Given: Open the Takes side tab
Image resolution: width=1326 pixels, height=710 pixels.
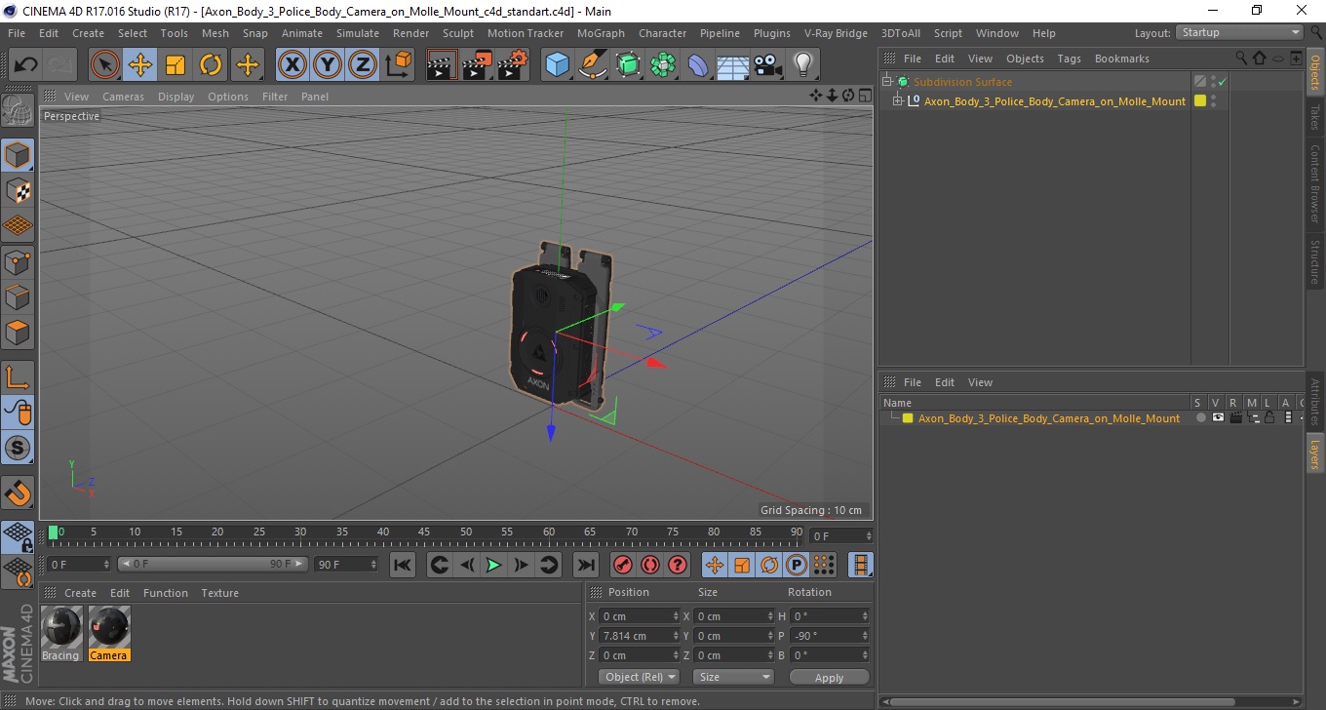Looking at the screenshot, I should (1315, 118).
